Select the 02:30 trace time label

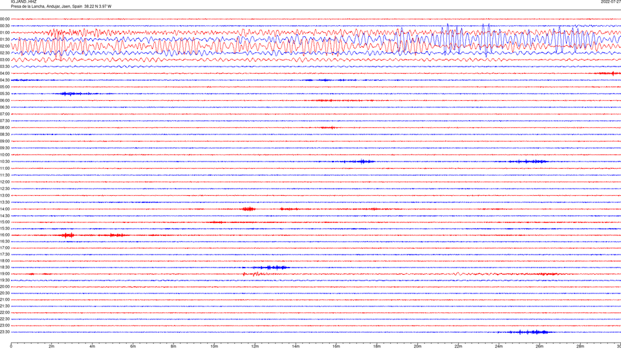point(5,52)
